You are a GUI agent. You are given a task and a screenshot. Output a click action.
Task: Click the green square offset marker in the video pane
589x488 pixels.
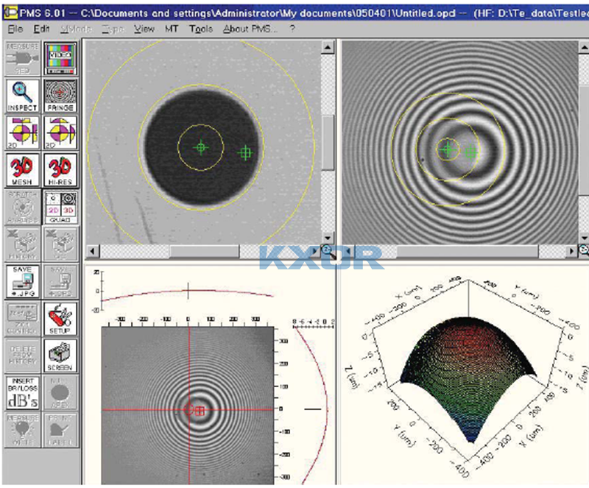245,153
